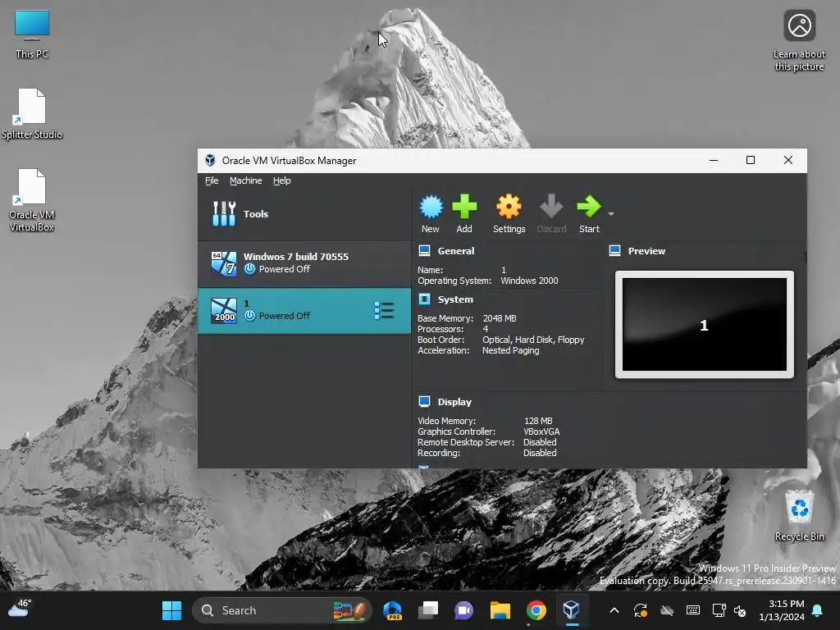Expand the Start button dropdown arrow
The height and width of the screenshot is (630, 840).
(610, 214)
